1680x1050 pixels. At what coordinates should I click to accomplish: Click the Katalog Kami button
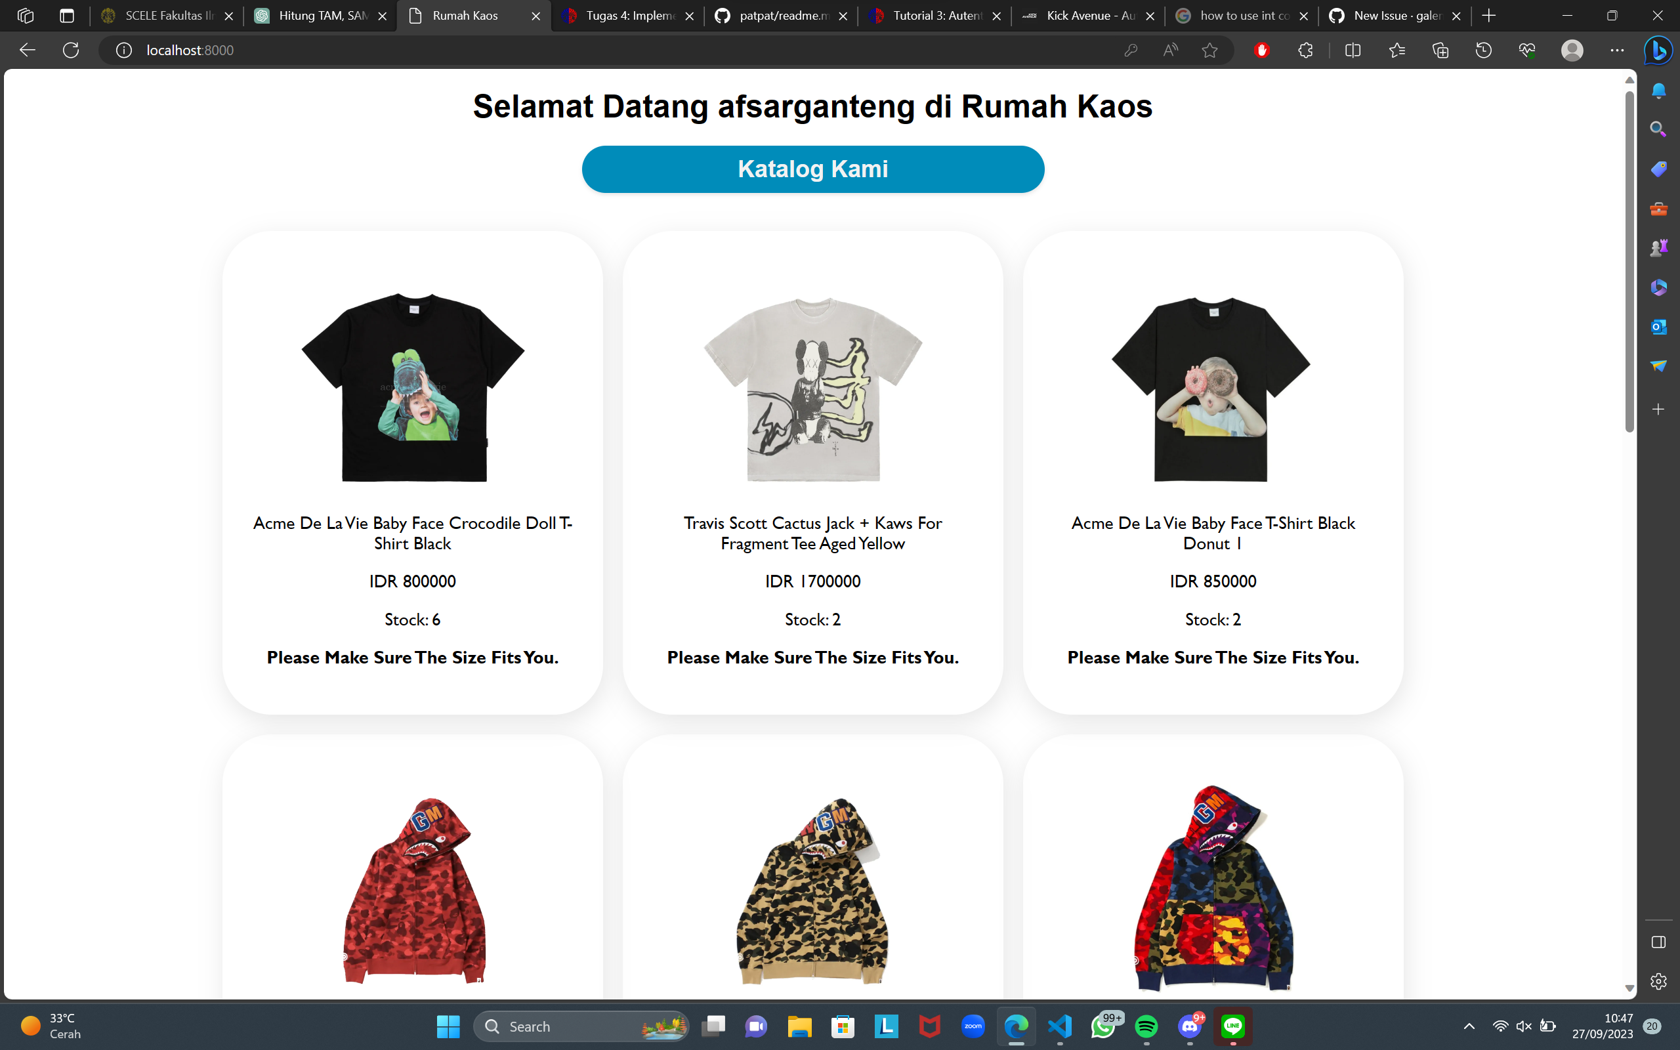[x=812, y=168]
